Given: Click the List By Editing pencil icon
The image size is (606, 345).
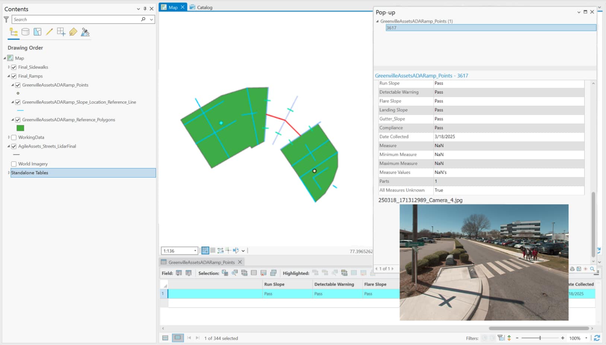Looking at the screenshot, I should (x=49, y=32).
